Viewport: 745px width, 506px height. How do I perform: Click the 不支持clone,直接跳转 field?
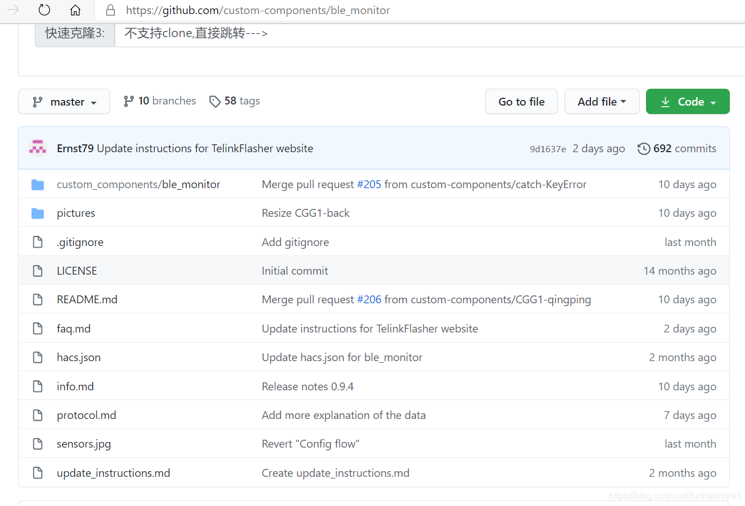(x=430, y=33)
